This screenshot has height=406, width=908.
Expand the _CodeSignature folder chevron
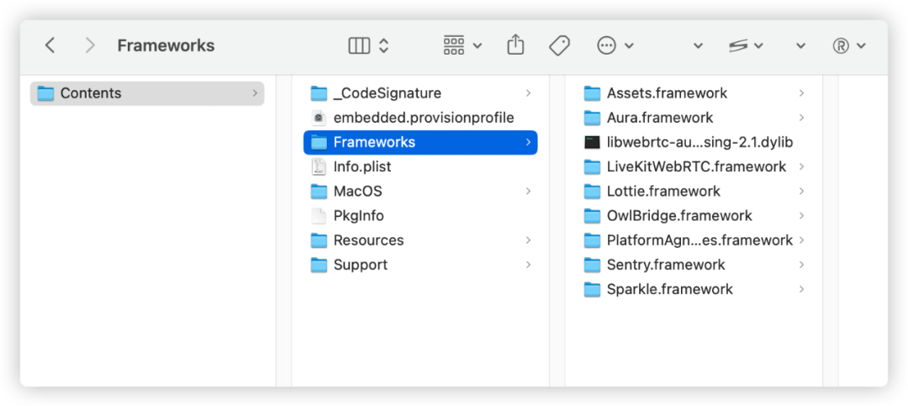pos(528,93)
